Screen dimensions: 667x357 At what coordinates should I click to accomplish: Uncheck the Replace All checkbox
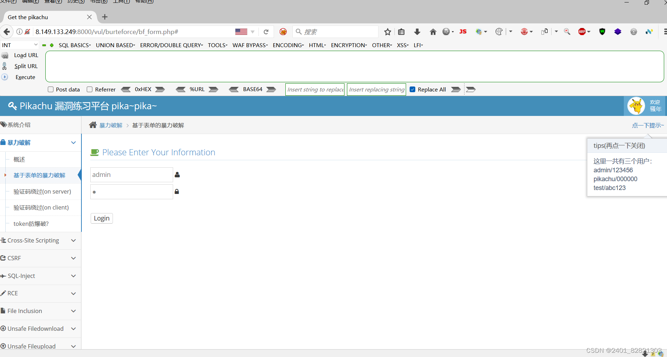click(x=412, y=89)
